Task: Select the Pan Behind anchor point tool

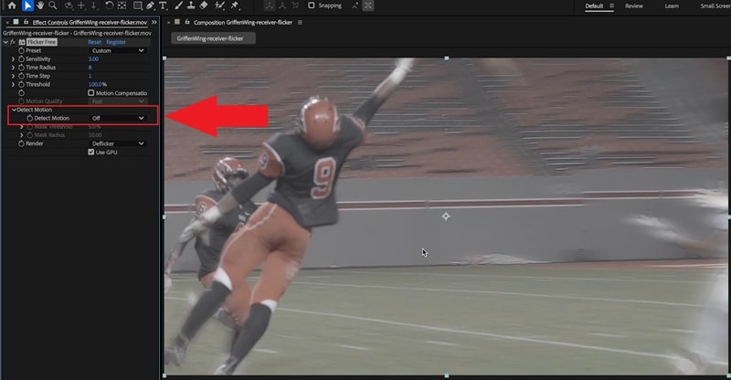Action: (x=122, y=5)
